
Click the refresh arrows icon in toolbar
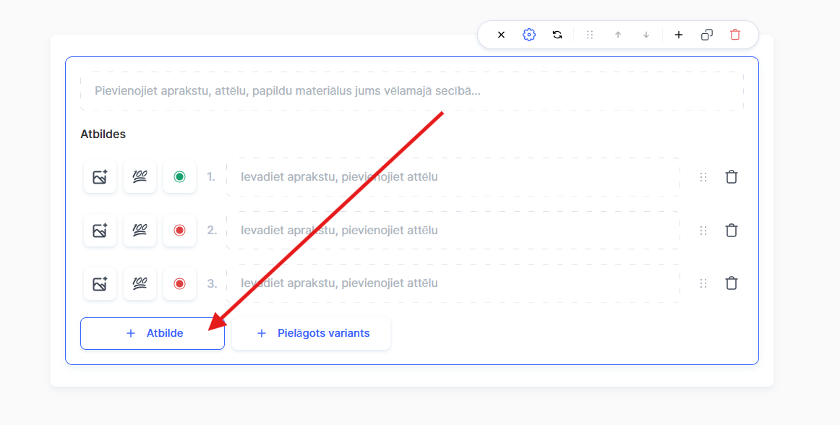click(x=557, y=35)
